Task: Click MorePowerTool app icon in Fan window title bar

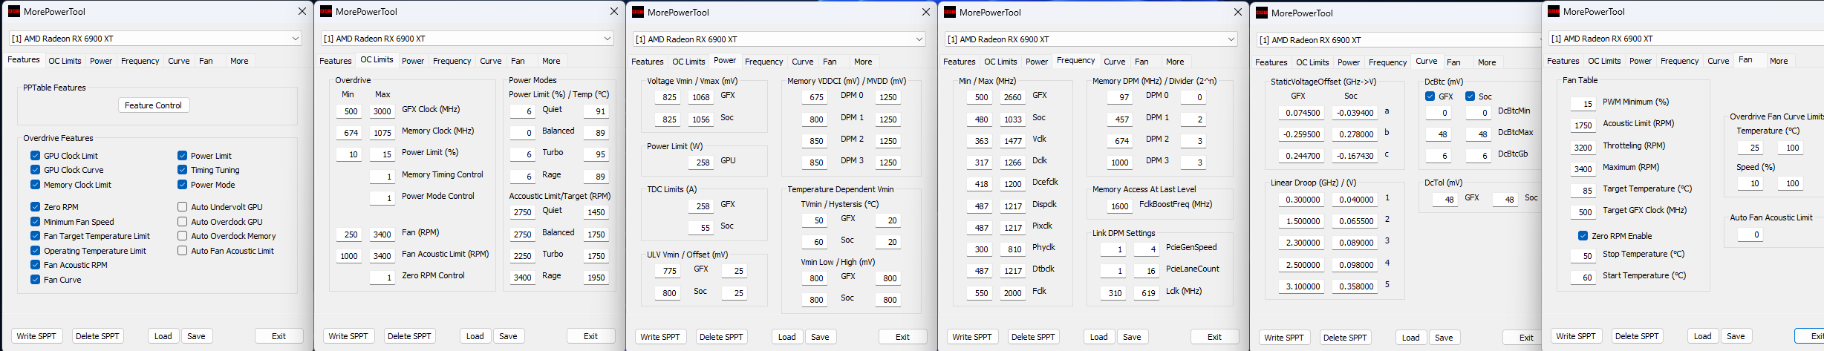Action: pyautogui.click(x=1554, y=11)
